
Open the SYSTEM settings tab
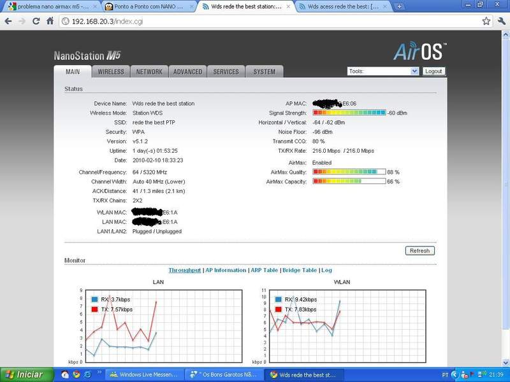(x=265, y=71)
